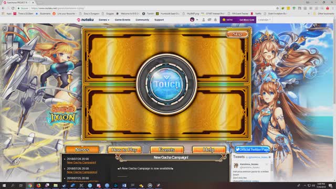Open the Language dropdown
Image resolution: width=336 pixels, height=189 pixels.
[x=264, y=20]
